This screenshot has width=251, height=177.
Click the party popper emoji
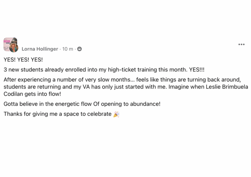click(116, 114)
